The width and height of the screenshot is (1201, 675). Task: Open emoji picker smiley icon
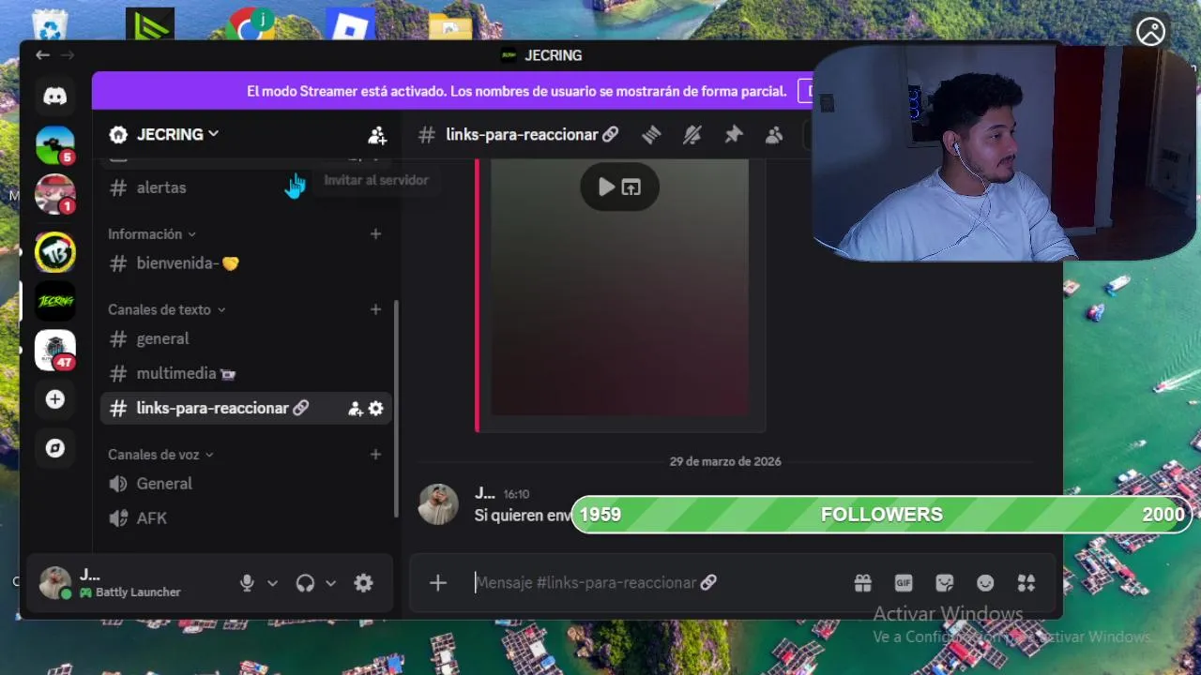pyautogui.click(x=985, y=583)
